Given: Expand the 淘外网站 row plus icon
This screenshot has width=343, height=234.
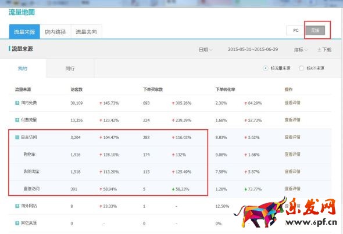Looking at the screenshot, I should (x=17, y=206).
